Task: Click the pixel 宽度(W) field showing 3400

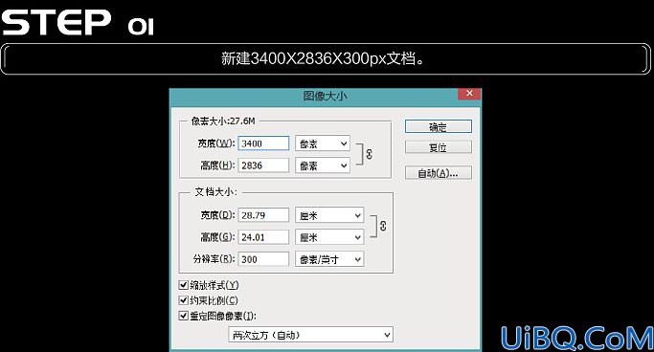Action: [263, 143]
